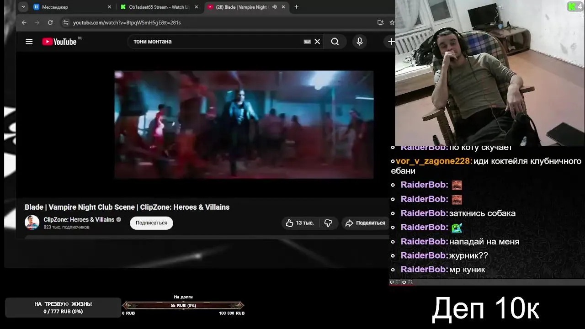Click the 100 000 RUB goal maximum
The image size is (585, 329).
click(x=232, y=313)
